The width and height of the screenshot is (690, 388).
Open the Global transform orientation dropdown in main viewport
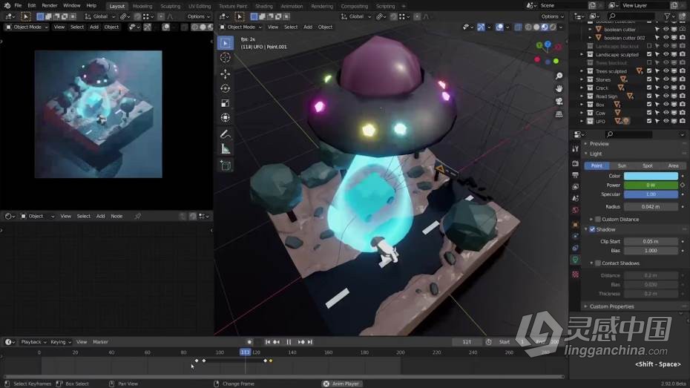pyautogui.click(x=356, y=16)
